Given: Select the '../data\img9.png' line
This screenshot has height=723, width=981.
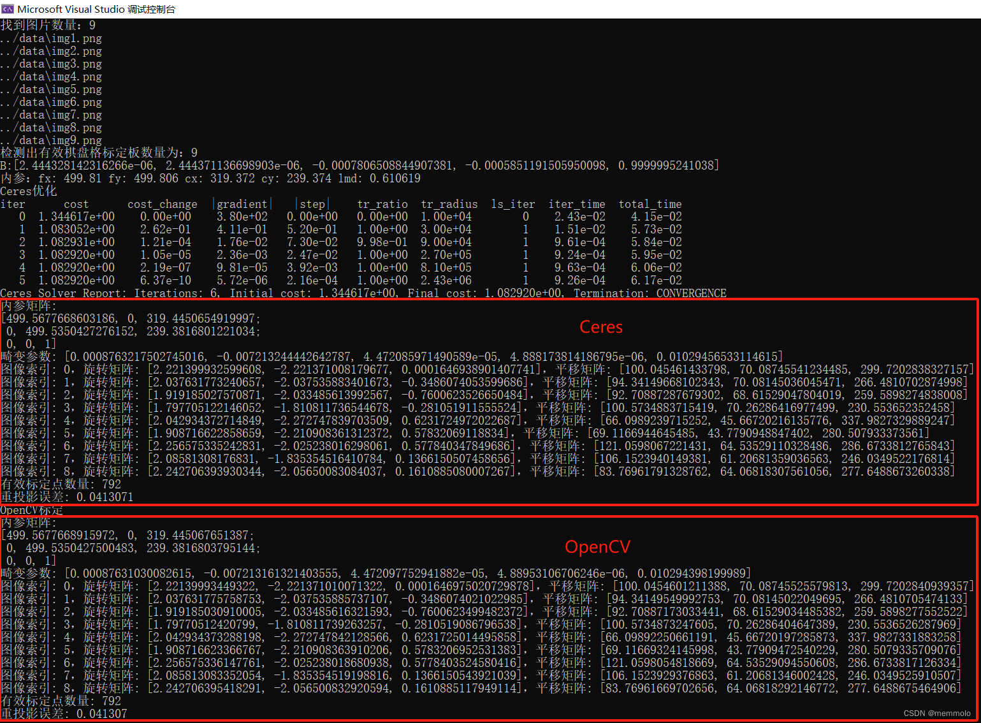Looking at the screenshot, I should (x=51, y=140).
